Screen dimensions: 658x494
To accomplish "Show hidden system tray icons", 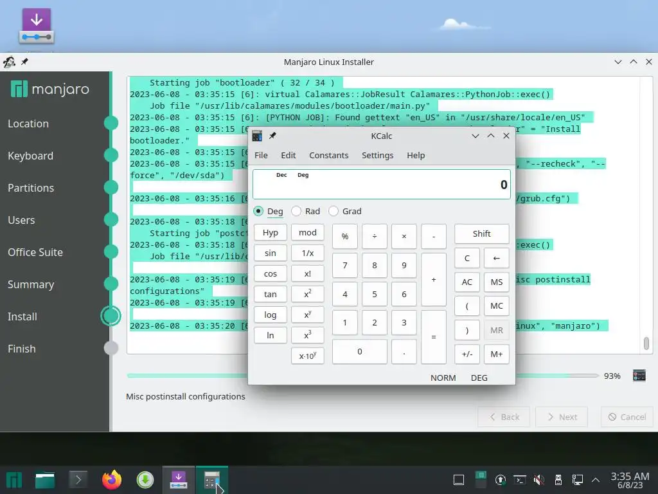I will point(596,480).
